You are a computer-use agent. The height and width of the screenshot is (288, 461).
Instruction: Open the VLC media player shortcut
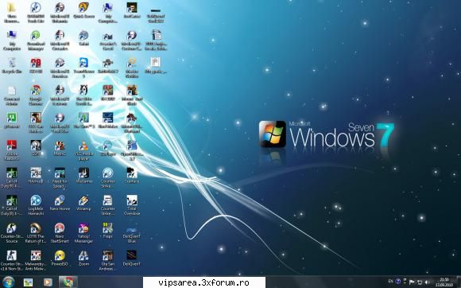(x=83, y=150)
